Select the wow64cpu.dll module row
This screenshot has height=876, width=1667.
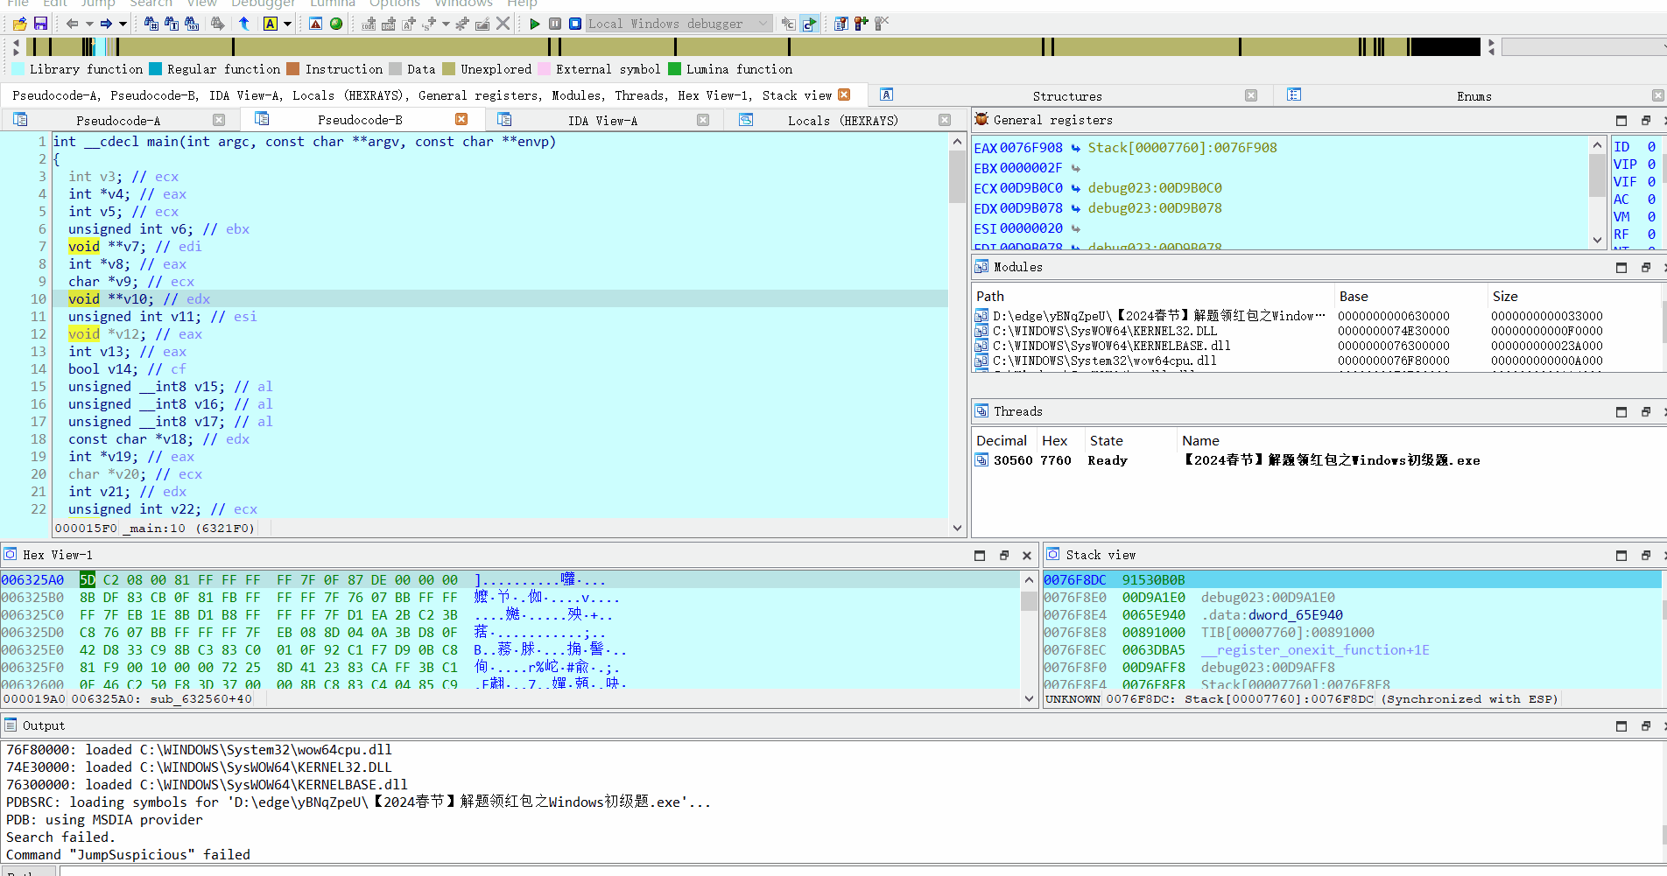[1317, 361]
